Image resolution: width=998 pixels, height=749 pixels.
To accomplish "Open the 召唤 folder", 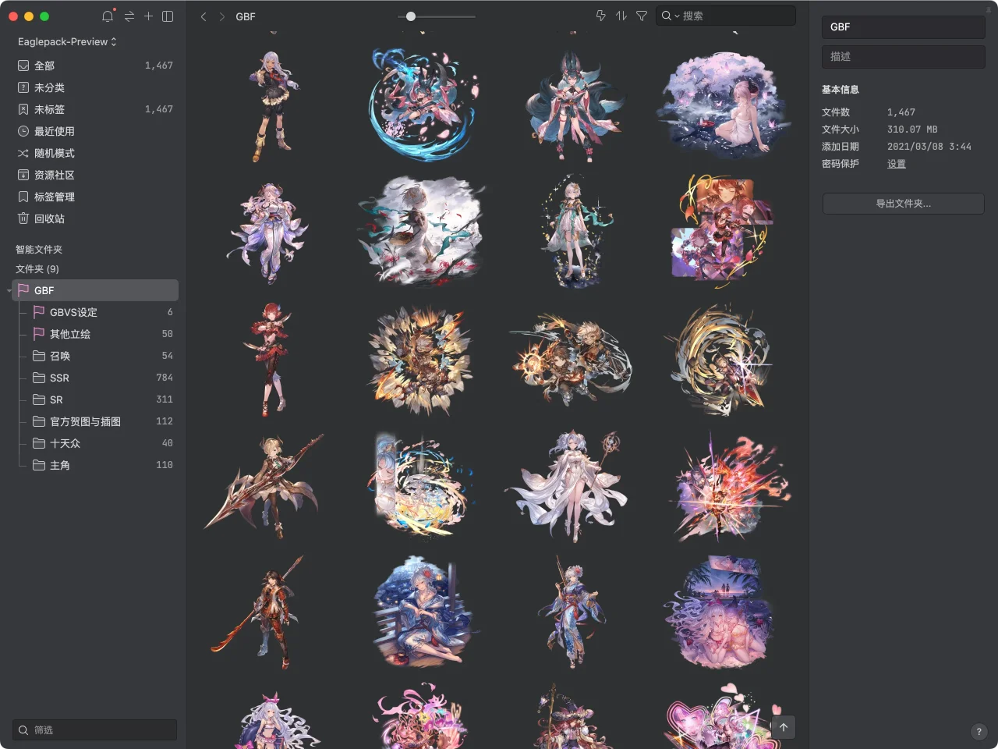I will point(95,356).
